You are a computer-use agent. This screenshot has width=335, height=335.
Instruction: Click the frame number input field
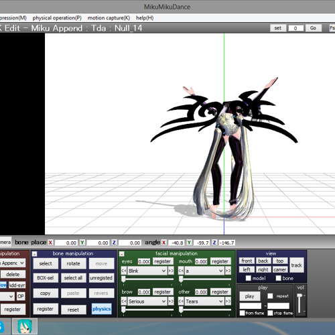coord(296,28)
